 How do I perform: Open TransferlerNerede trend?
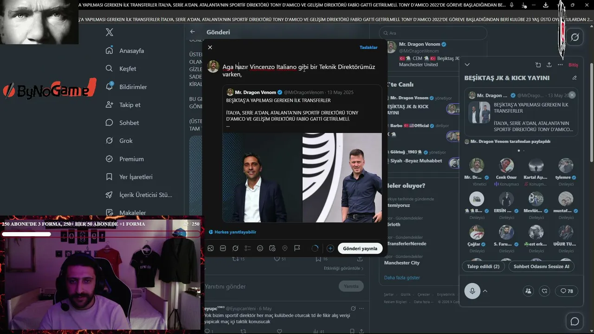tap(407, 244)
